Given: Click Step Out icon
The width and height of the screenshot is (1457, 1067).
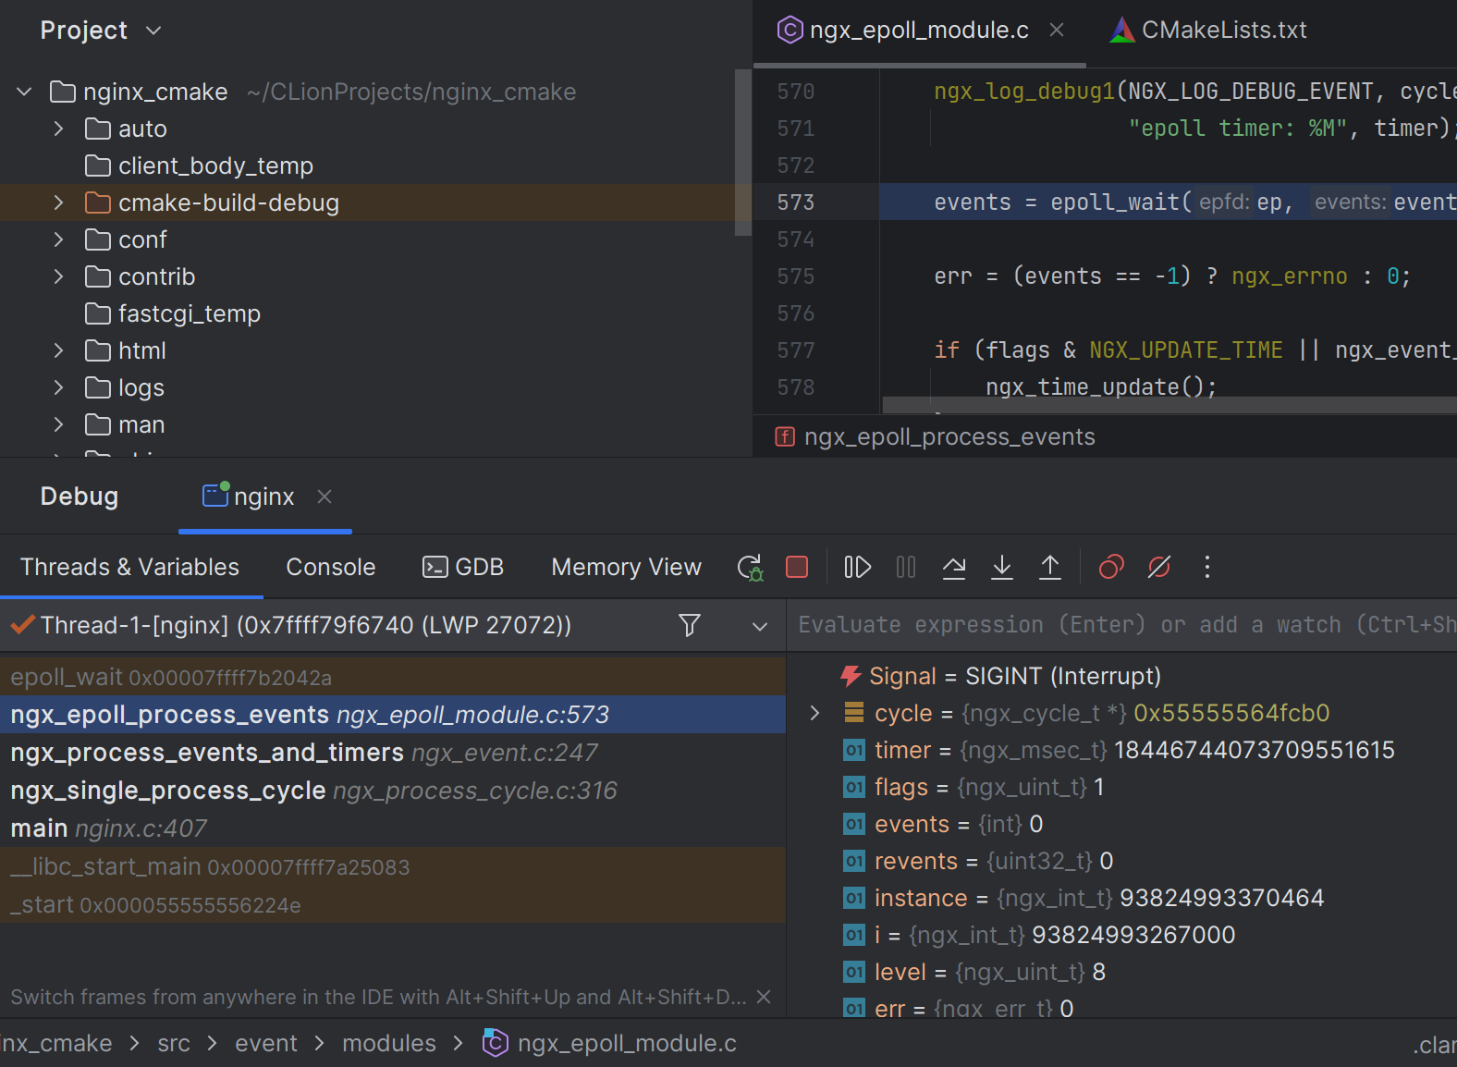Looking at the screenshot, I should [1050, 567].
